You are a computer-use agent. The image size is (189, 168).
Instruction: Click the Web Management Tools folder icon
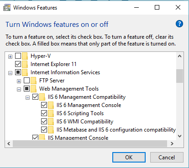point(34,89)
